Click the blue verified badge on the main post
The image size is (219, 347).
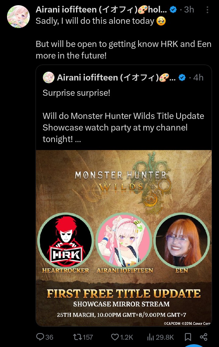pyautogui.click(x=173, y=9)
